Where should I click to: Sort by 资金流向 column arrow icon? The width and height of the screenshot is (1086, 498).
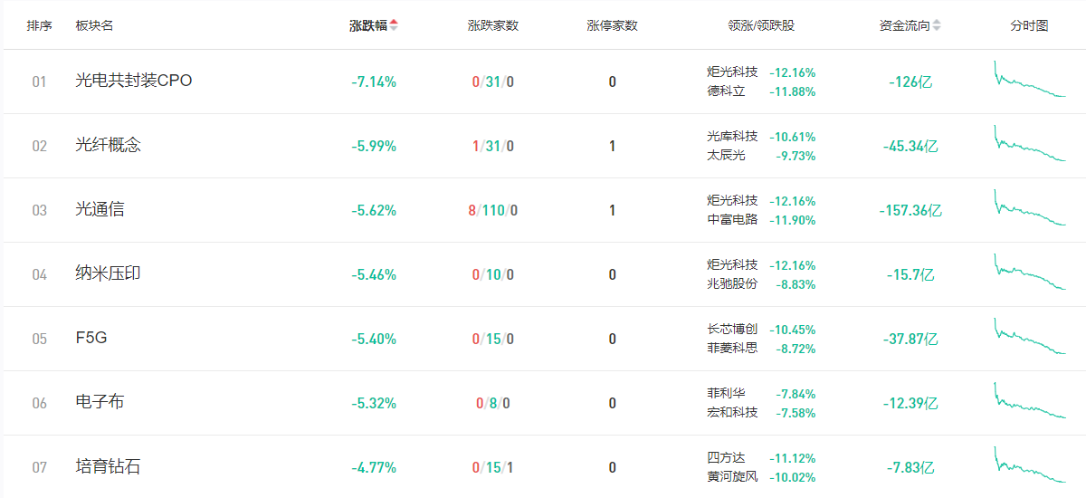[x=937, y=25]
